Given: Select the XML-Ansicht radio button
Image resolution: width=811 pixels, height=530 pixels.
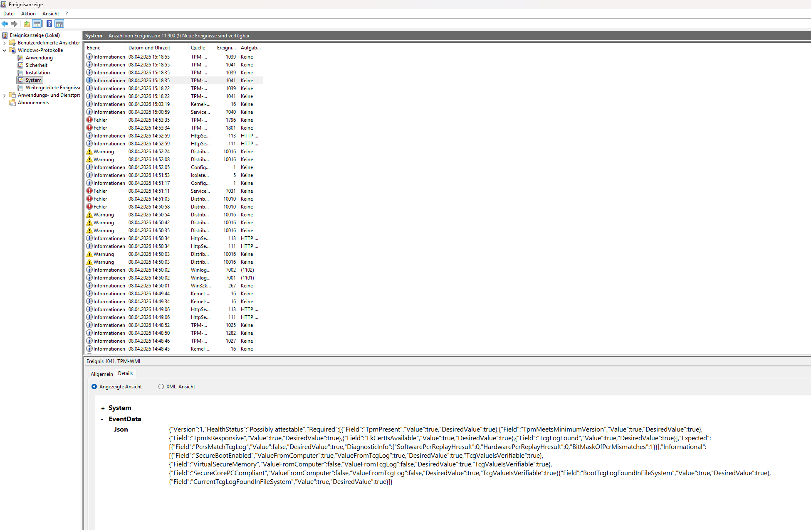Looking at the screenshot, I should (161, 387).
